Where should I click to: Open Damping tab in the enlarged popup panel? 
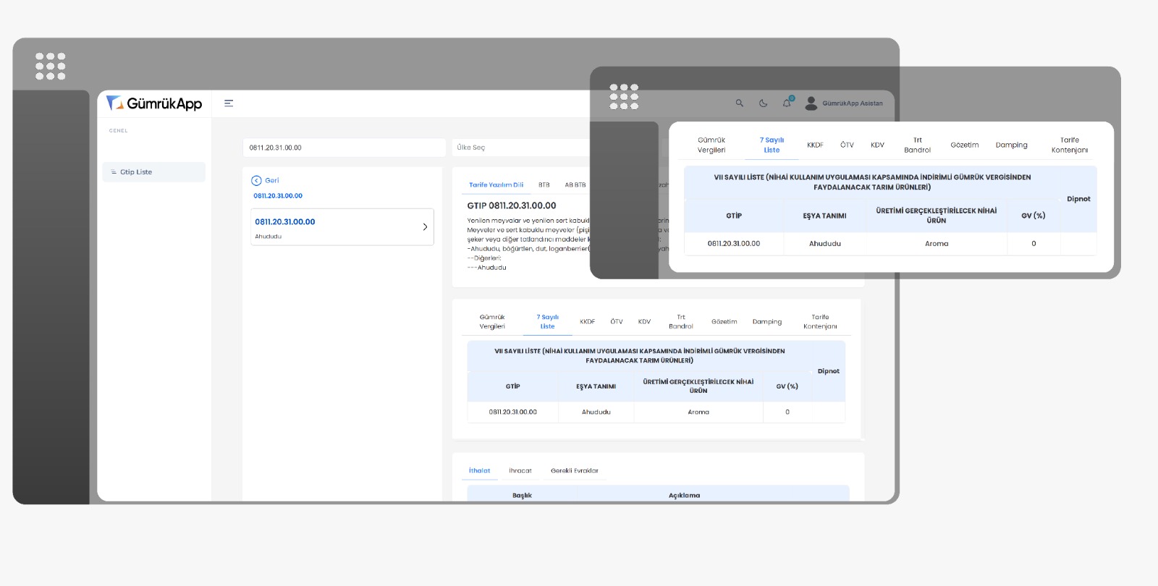pos(1011,145)
